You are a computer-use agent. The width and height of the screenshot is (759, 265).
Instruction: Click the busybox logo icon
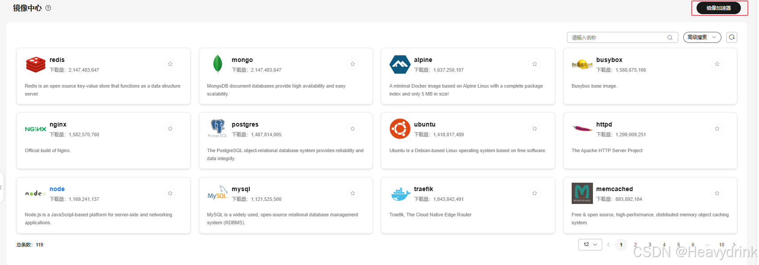(x=582, y=65)
